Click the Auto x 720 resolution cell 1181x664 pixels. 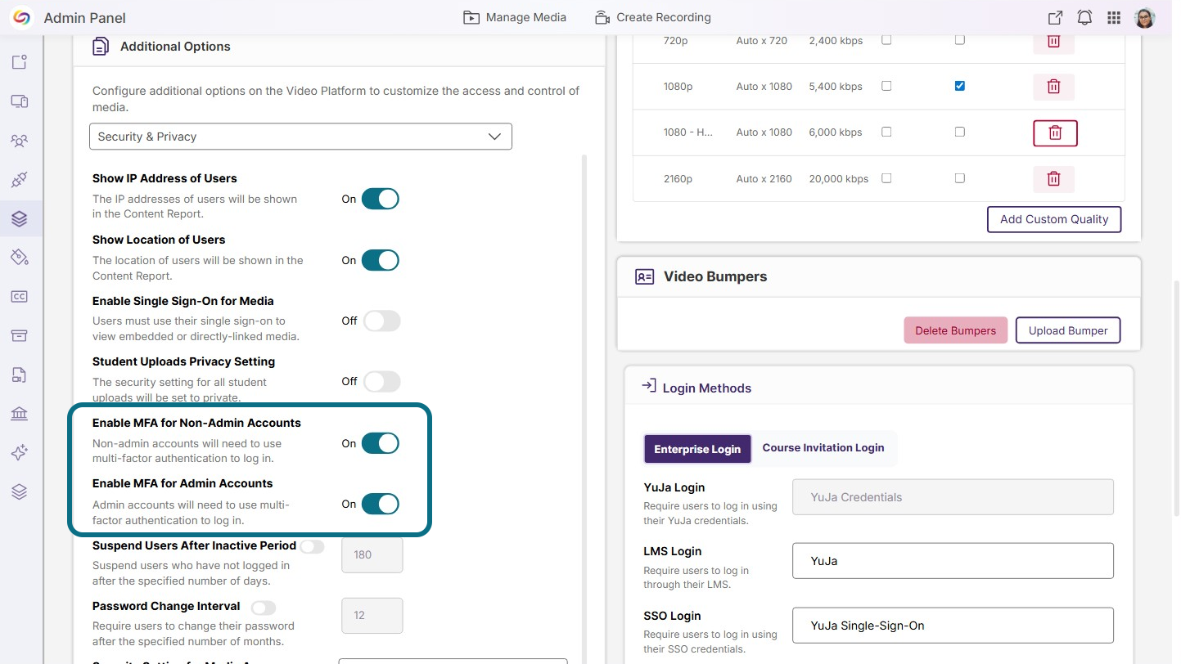coord(762,40)
